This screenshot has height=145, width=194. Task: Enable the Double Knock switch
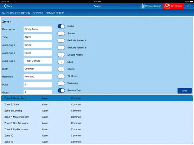[x=61, y=55]
